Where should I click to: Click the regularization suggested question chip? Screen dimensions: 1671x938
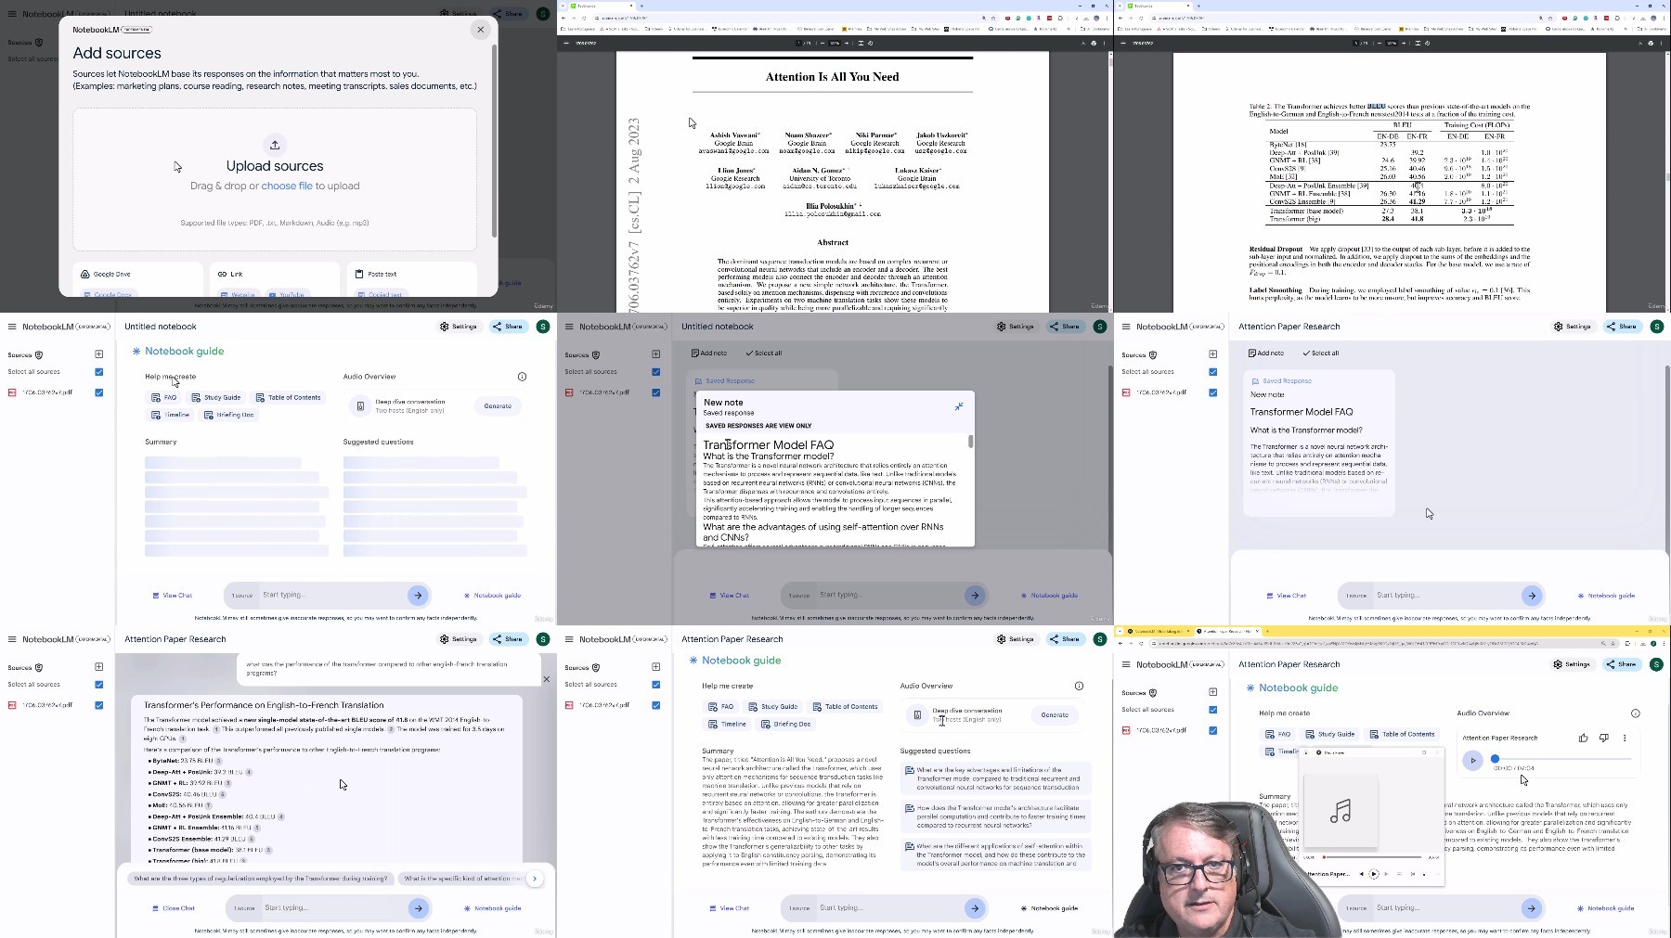pyautogui.click(x=261, y=879)
